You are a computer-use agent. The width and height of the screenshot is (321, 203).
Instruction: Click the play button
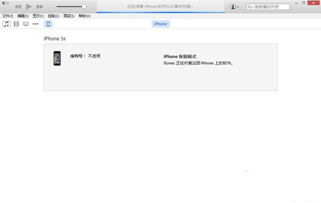pos(29,6)
